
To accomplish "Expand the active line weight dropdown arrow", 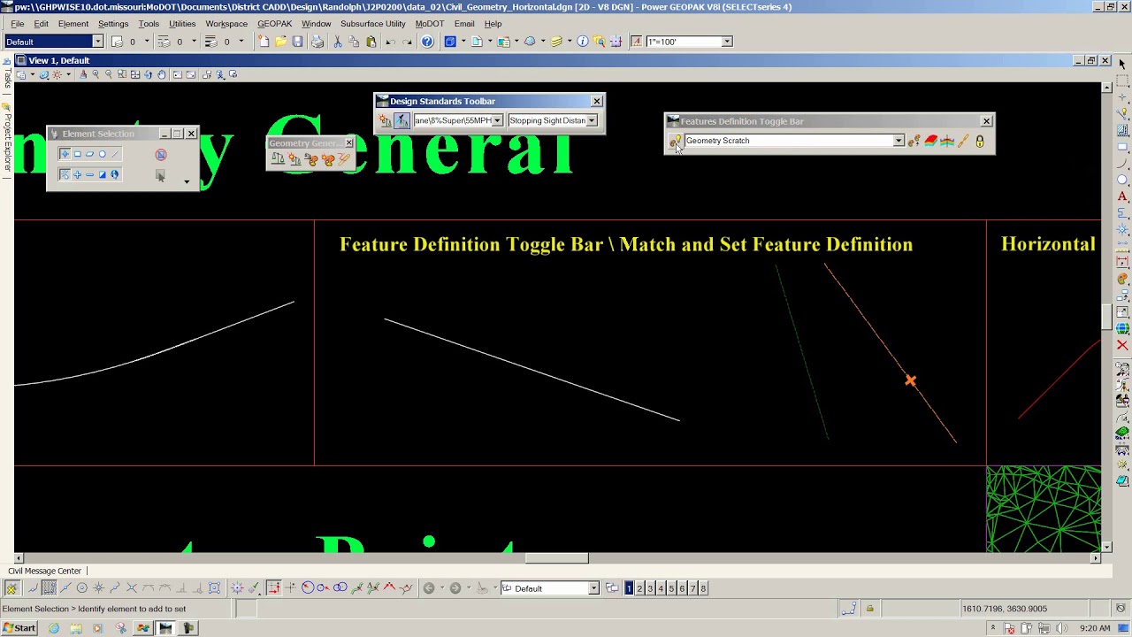I will pyautogui.click(x=241, y=42).
